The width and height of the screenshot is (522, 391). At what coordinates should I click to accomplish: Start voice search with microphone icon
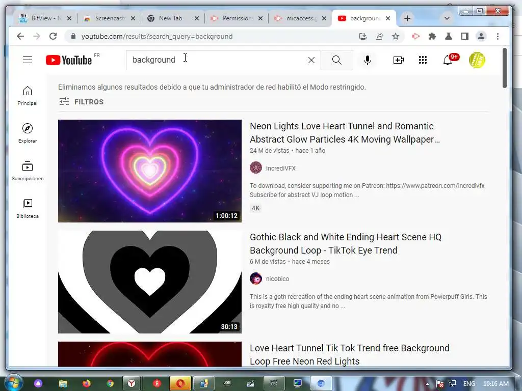click(x=367, y=60)
